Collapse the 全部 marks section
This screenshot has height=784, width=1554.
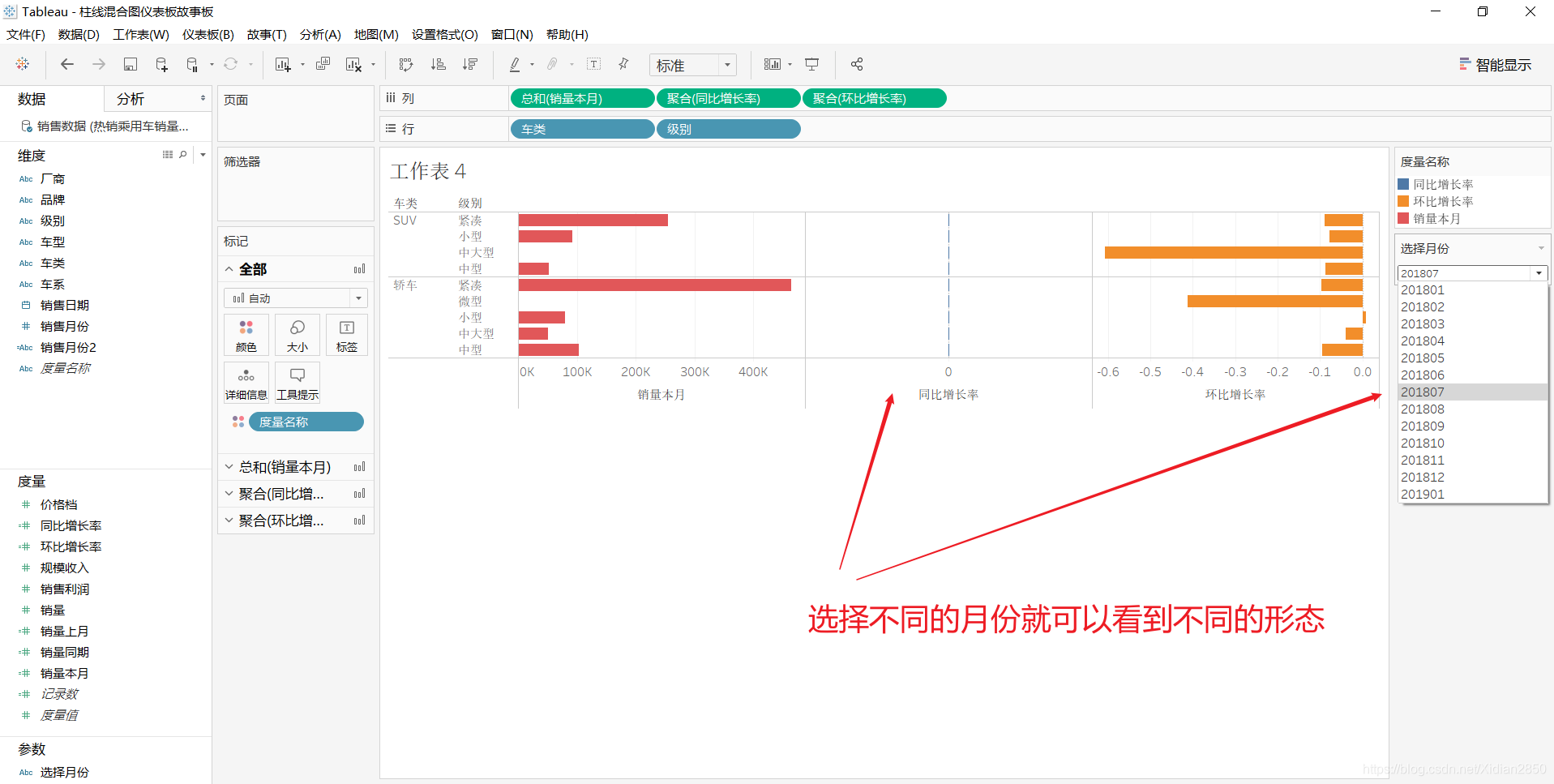(229, 269)
